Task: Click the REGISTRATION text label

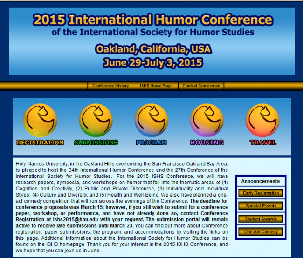Action: (40, 143)
